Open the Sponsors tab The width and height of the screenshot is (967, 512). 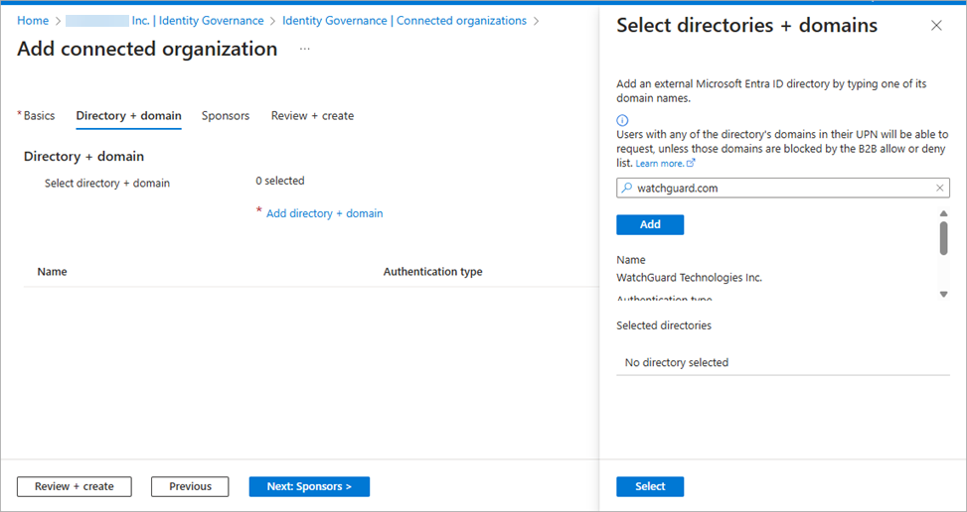click(226, 116)
